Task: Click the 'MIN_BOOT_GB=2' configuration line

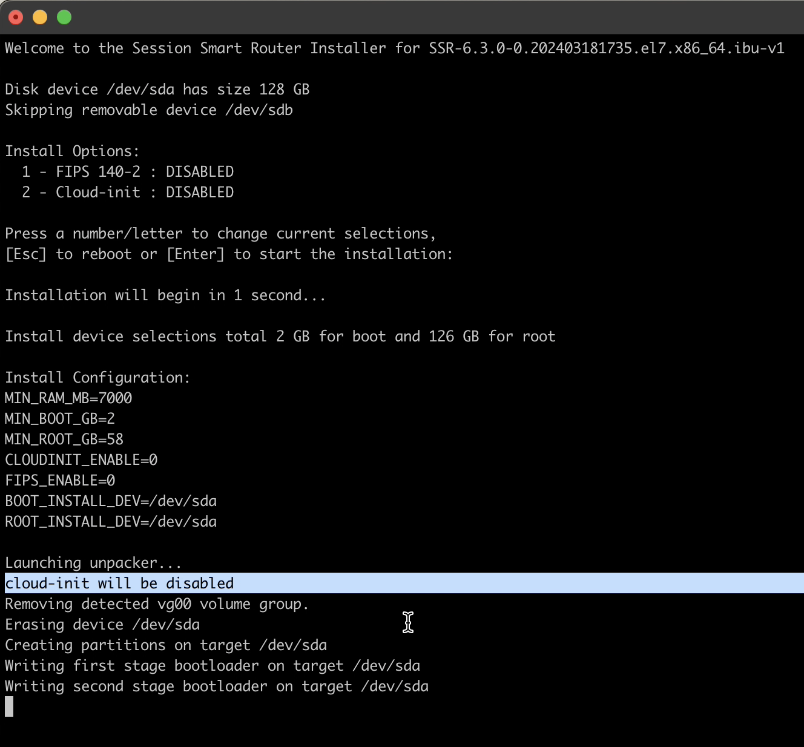Action: 60,419
